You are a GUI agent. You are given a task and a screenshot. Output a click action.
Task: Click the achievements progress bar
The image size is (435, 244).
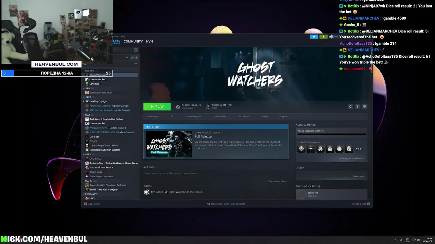coord(331,135)
